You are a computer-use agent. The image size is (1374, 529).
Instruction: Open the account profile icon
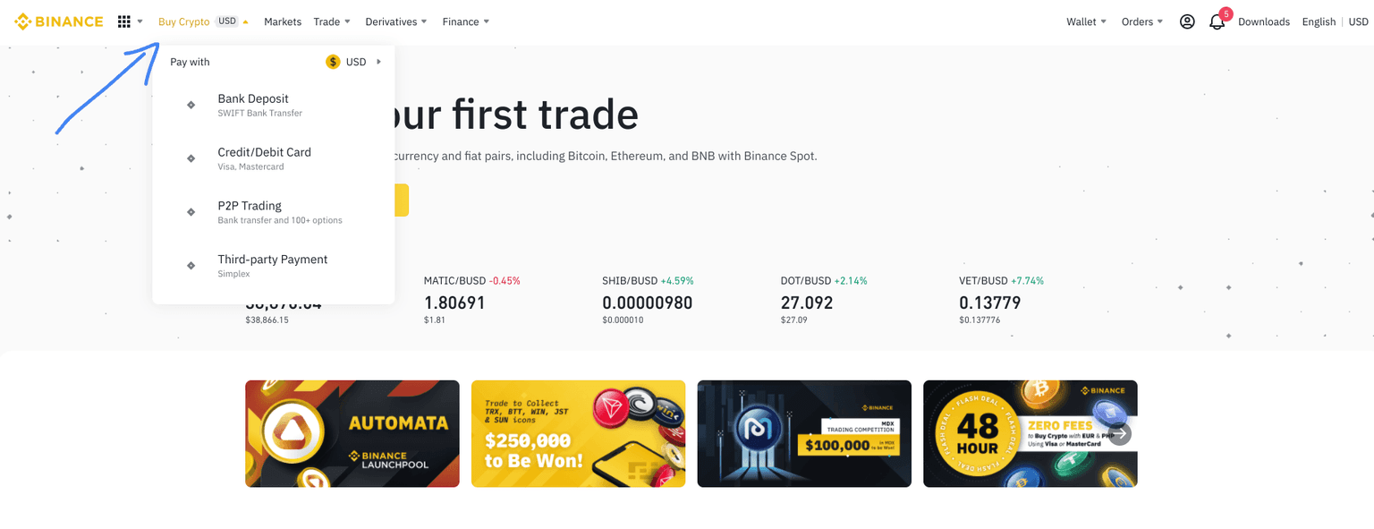pos(1187,21)
